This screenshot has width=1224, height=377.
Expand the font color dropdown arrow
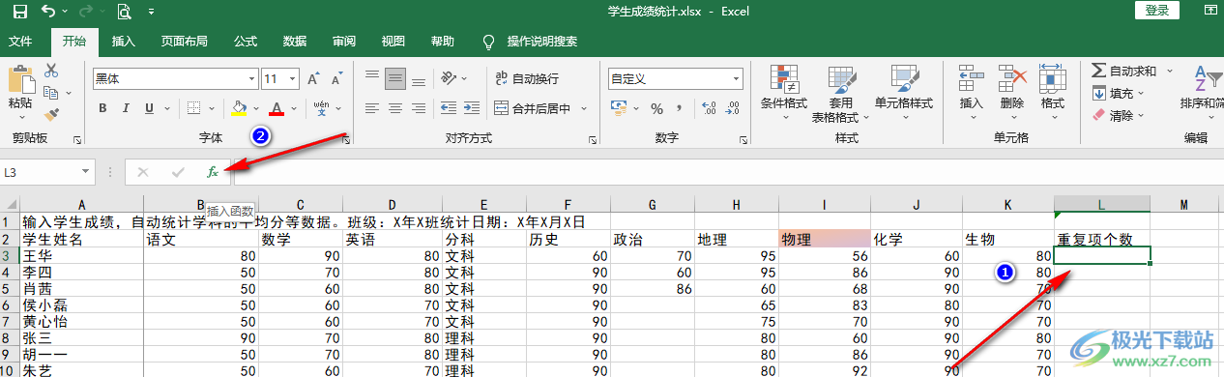pos(295,107)
